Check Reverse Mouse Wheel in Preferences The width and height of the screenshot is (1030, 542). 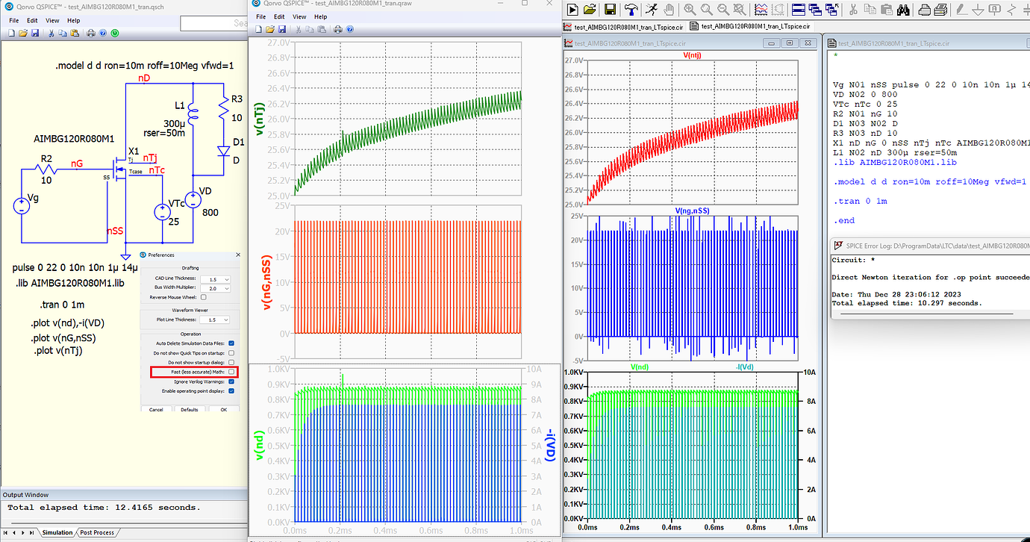(203, 297)
